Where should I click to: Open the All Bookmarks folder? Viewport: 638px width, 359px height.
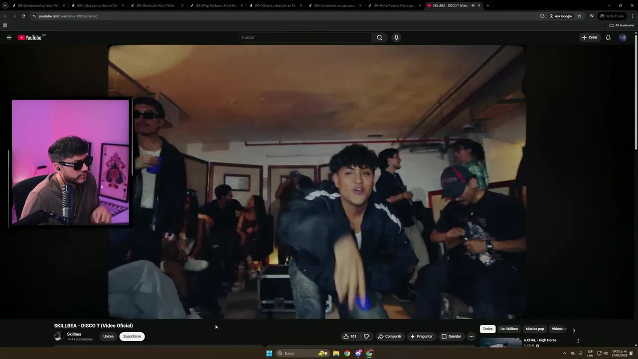pos(622,25)
